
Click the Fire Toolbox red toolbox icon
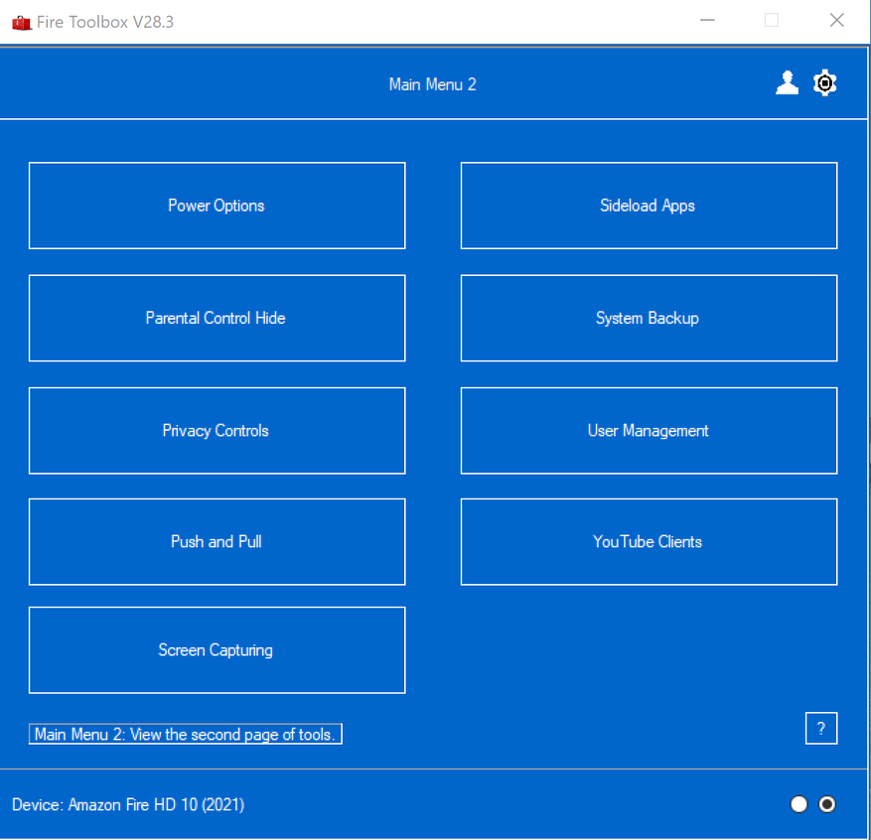[22, 23]
